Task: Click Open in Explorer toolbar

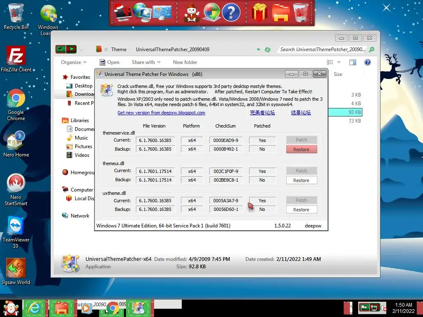Action: [x=109, y=62]
